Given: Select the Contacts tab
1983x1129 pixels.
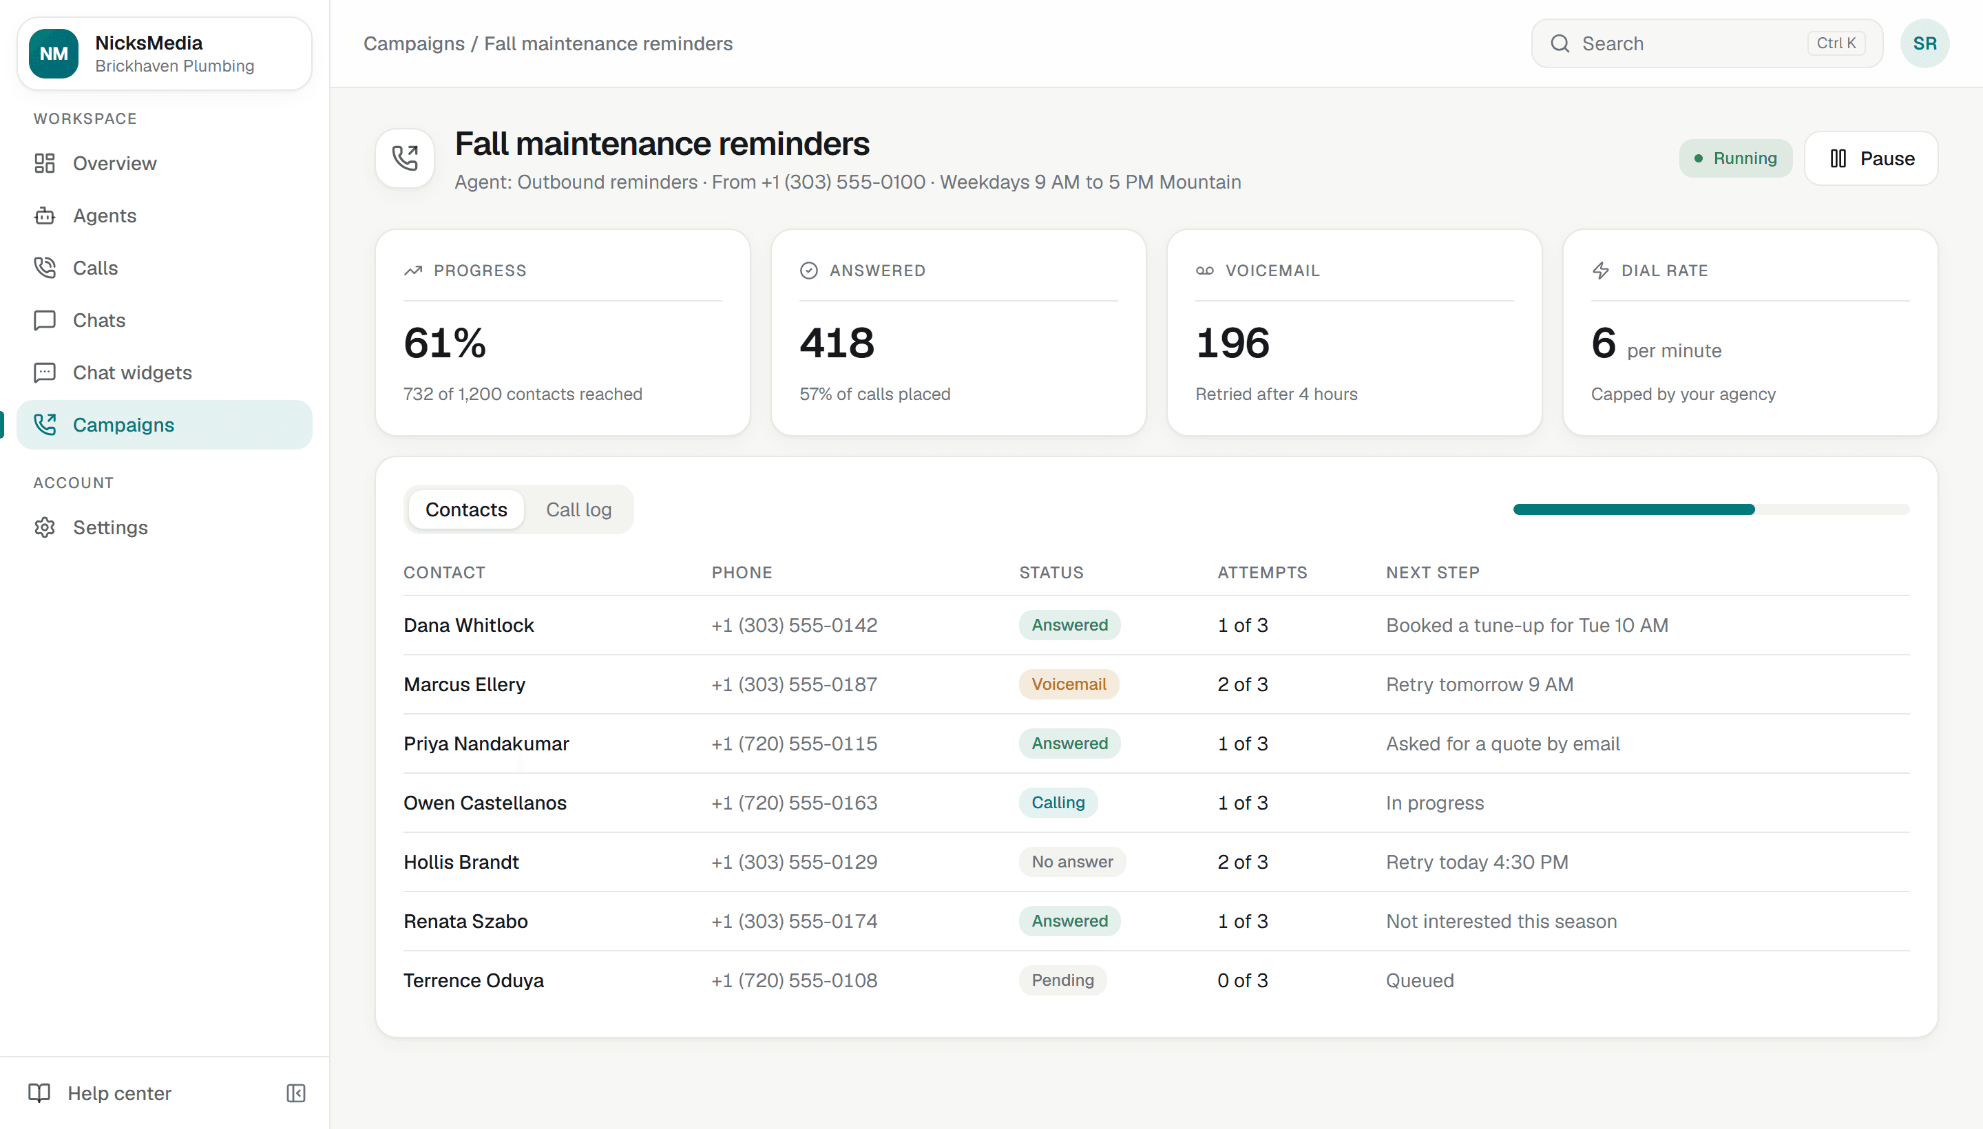Looking at the screenshot, I should pos(466,509).
